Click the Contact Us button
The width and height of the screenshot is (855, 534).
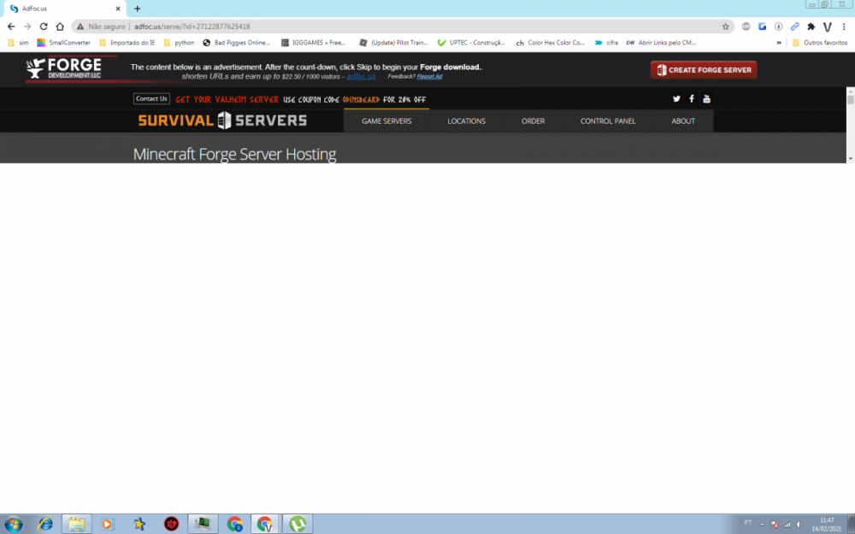tap(151, 98)
